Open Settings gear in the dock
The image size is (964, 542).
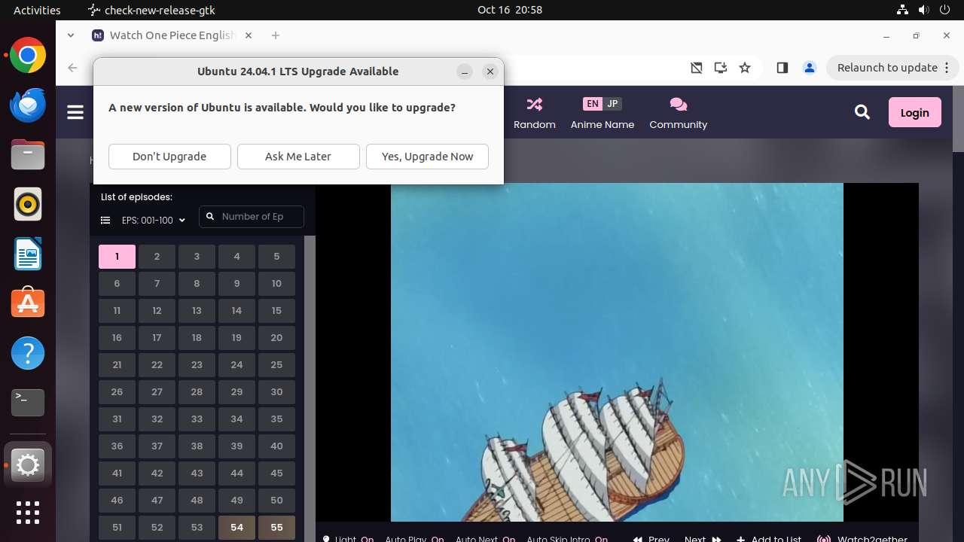click(x=28, y=465)
